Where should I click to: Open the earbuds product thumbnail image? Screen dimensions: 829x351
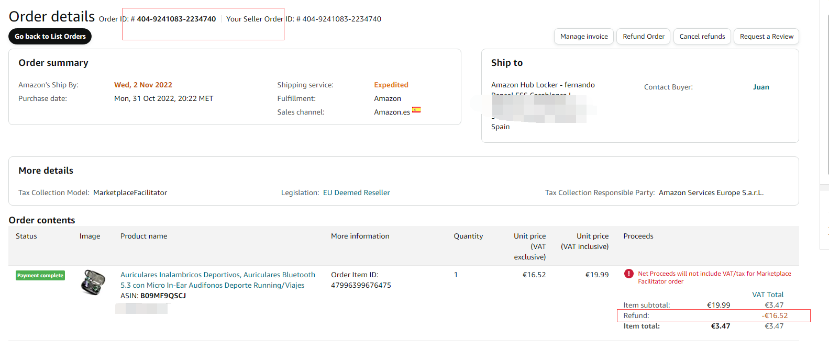[93, 282]
